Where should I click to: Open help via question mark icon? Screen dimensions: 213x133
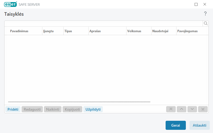tap(205, 14)
